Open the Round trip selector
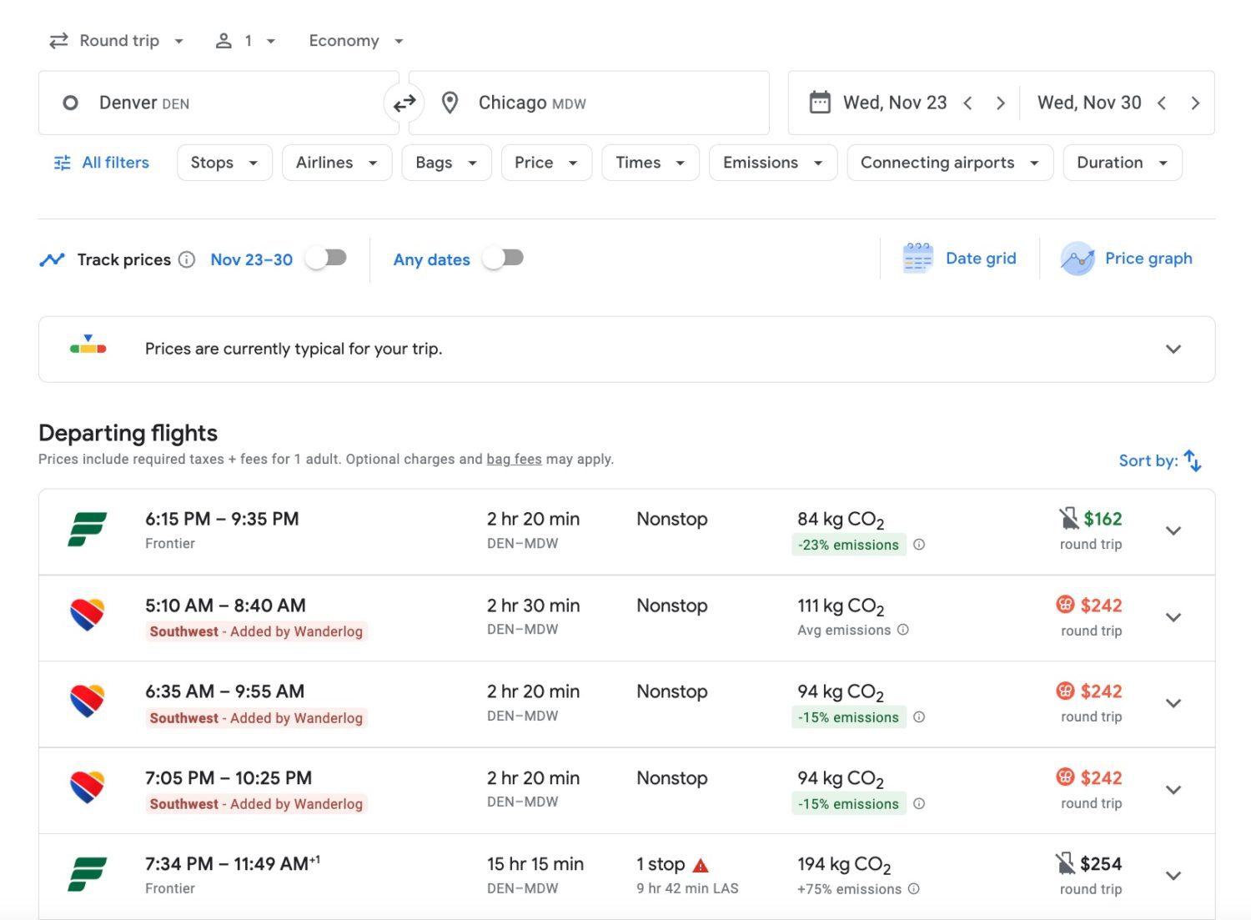1251x920 pixels. [117, 40]
